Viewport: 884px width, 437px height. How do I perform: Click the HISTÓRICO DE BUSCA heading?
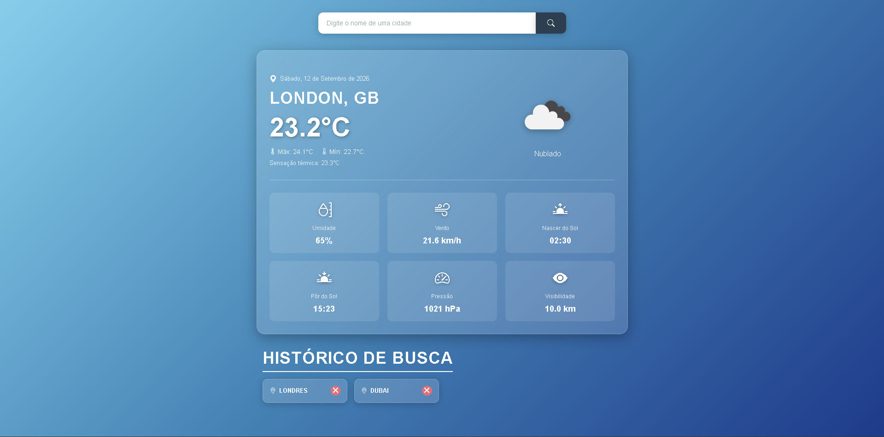[x=357, y=358]
